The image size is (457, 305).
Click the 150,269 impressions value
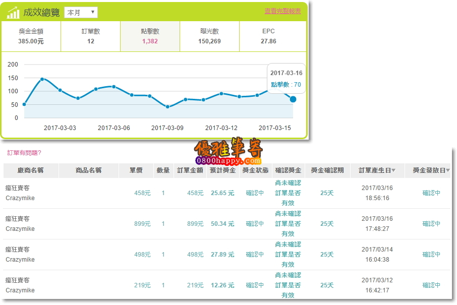[x=209, y=41]
